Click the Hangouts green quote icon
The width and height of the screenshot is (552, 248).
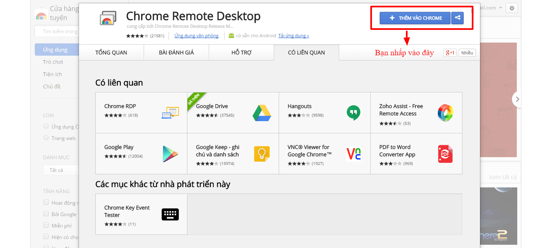354,113
